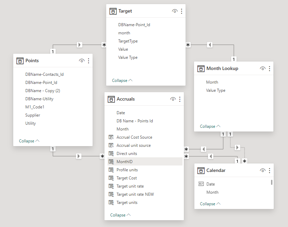Hide the Month Lookup table
This screenshot has width=288, height=227.
point(263,69)
